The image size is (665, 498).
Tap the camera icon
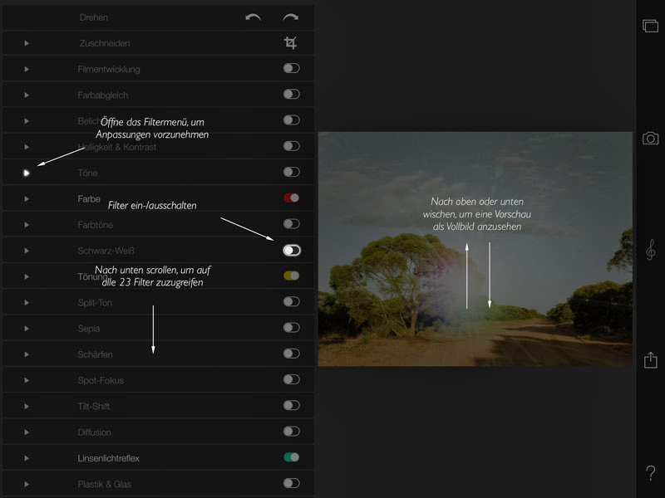point(650,138)
